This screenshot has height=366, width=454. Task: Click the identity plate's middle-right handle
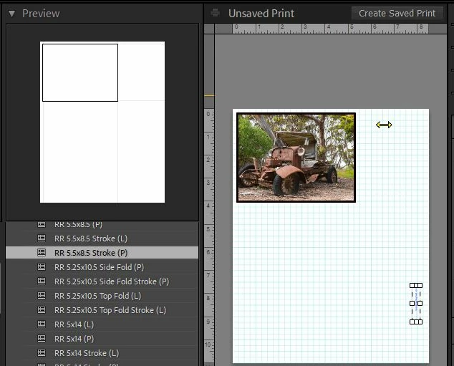pyautogui.click(x=420, y=304)
